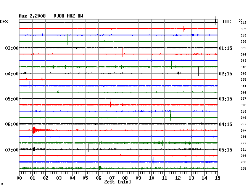Click the 13 minute axis label
The width and height of the screenshot is (248, 188).
click(x=191, y=178)
